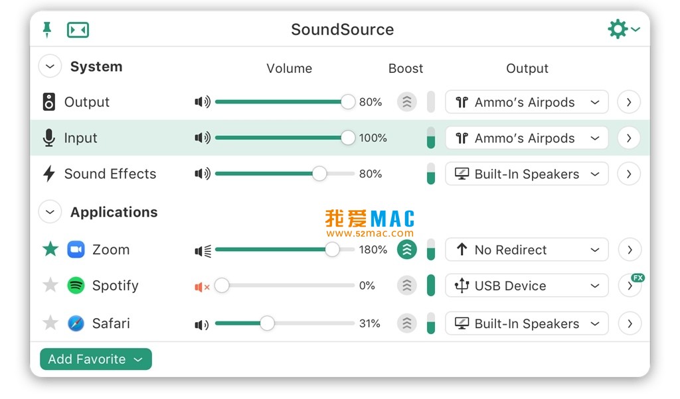Enable Boost for system Output
The width and height of the screenshot is (680, 399).
pyautogui.click(x=407, y=102)
